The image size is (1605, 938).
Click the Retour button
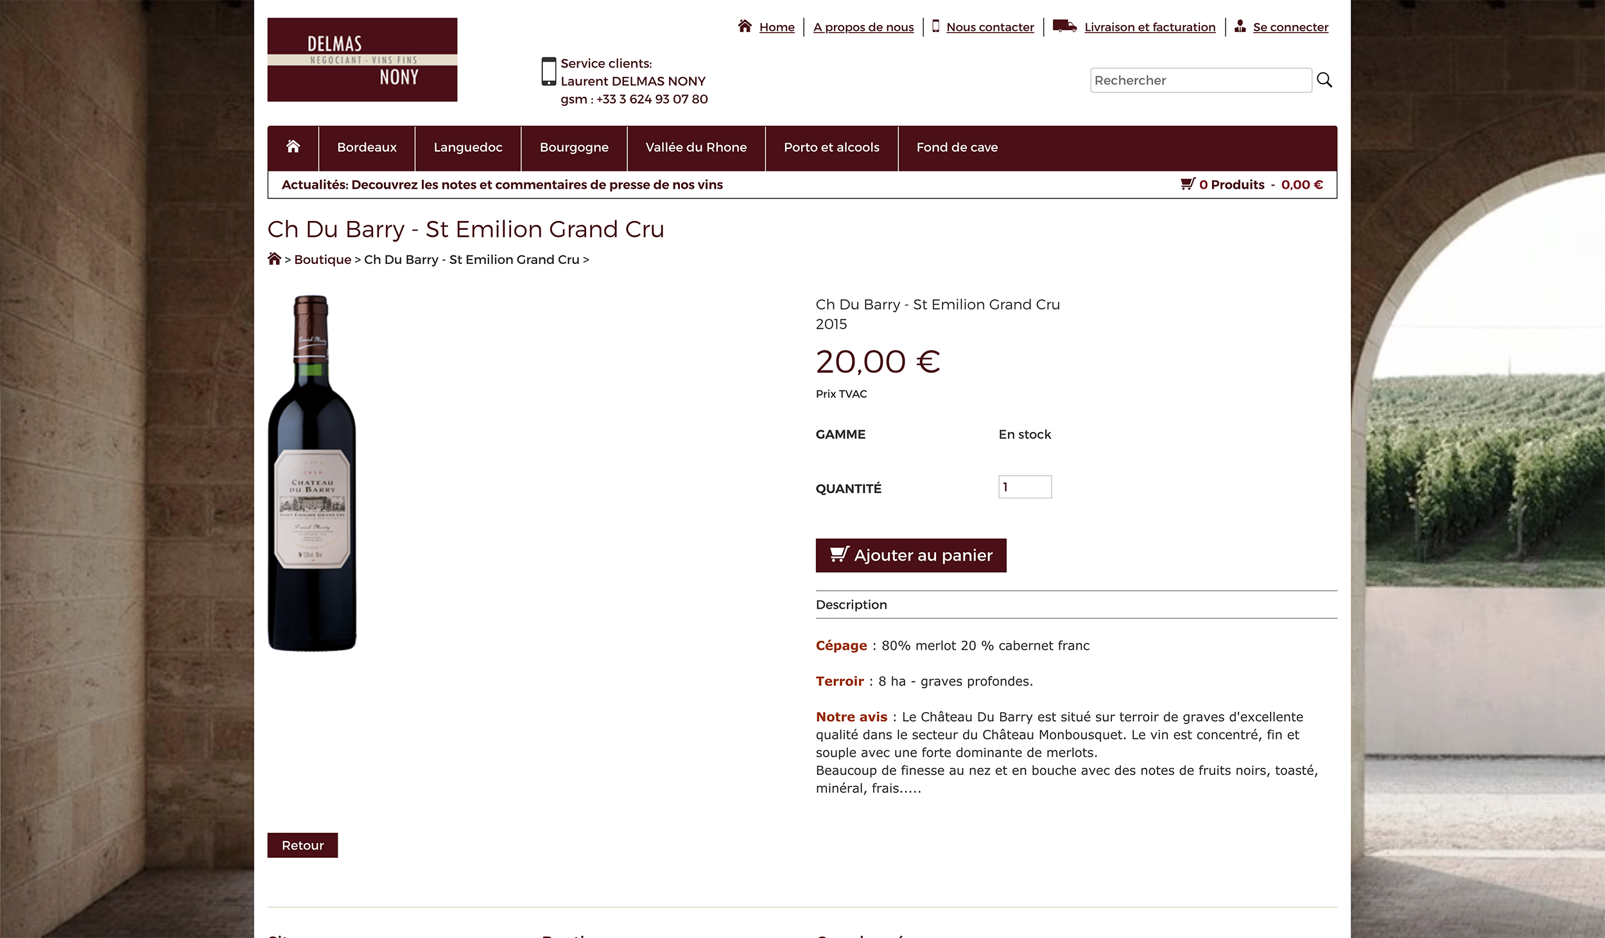pyautogui.click(x=302, y=846)
